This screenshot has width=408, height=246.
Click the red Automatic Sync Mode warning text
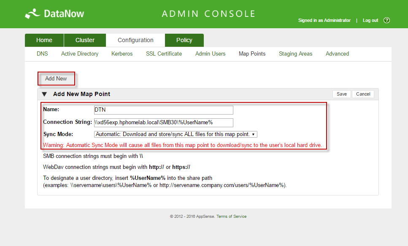pos(182,145)
